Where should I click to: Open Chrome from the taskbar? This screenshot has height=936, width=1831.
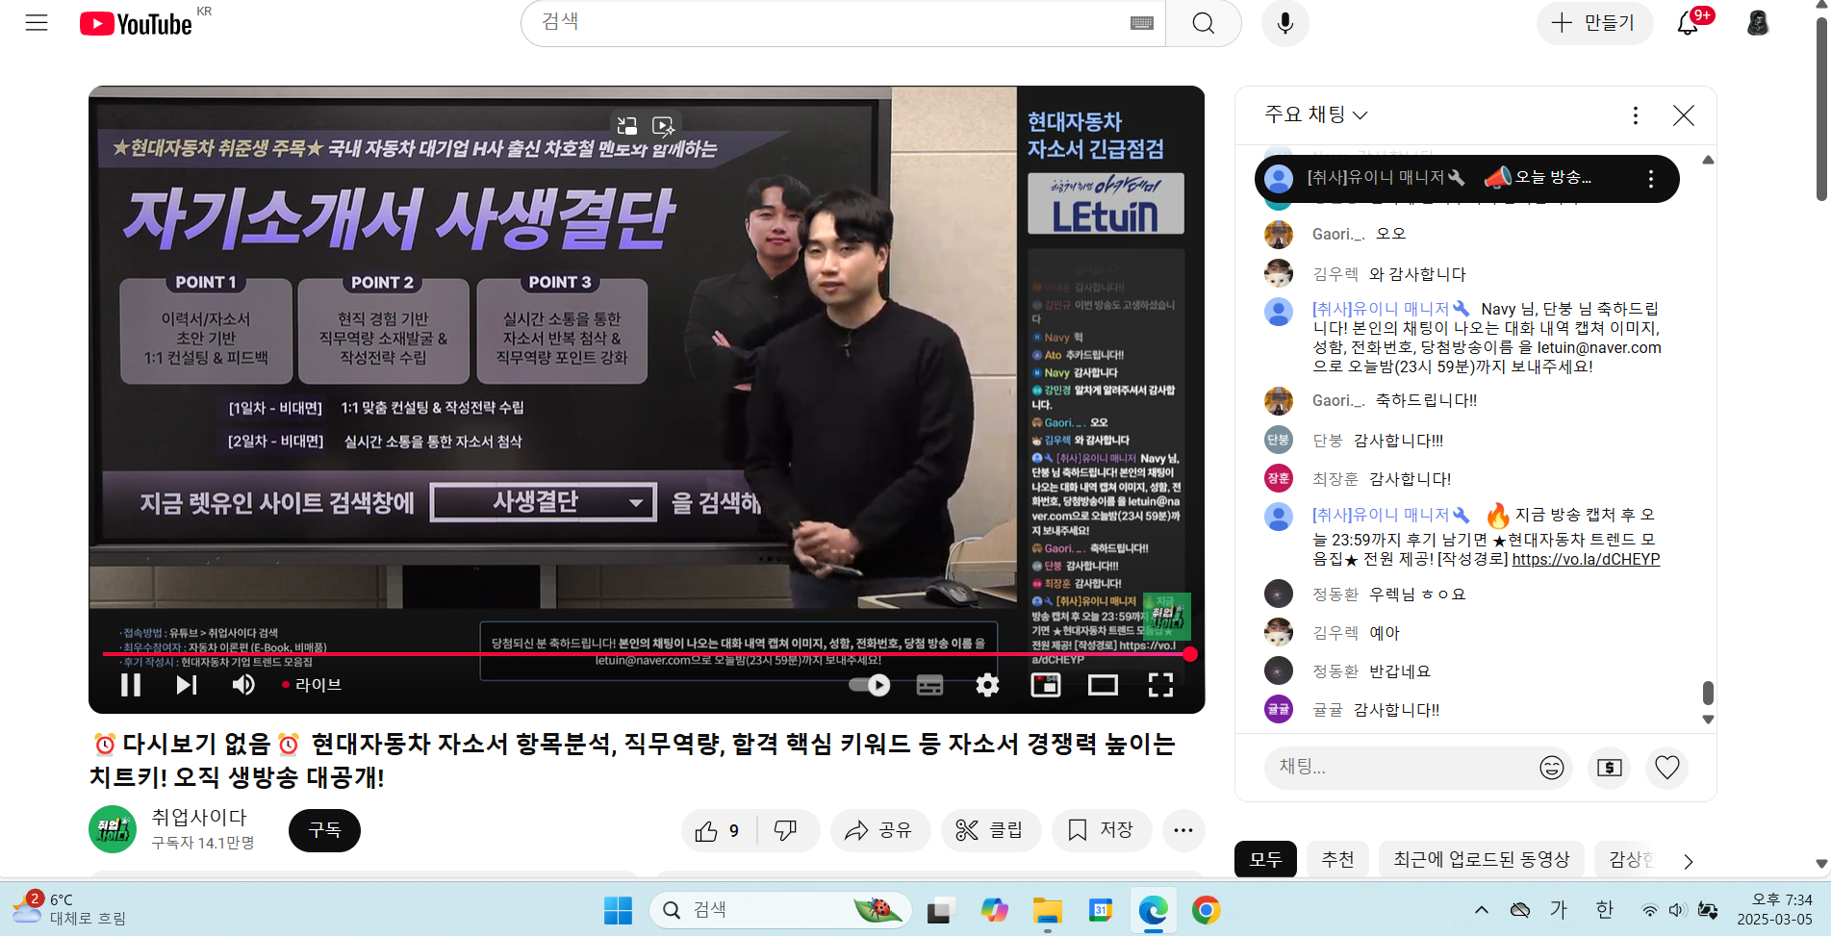(x=1206, y=910)
